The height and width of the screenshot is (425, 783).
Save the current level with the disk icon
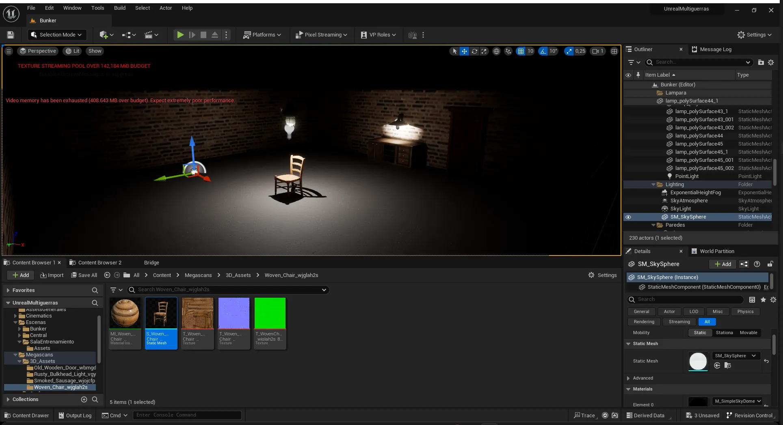pyautogui.click(x=11, y=35)
